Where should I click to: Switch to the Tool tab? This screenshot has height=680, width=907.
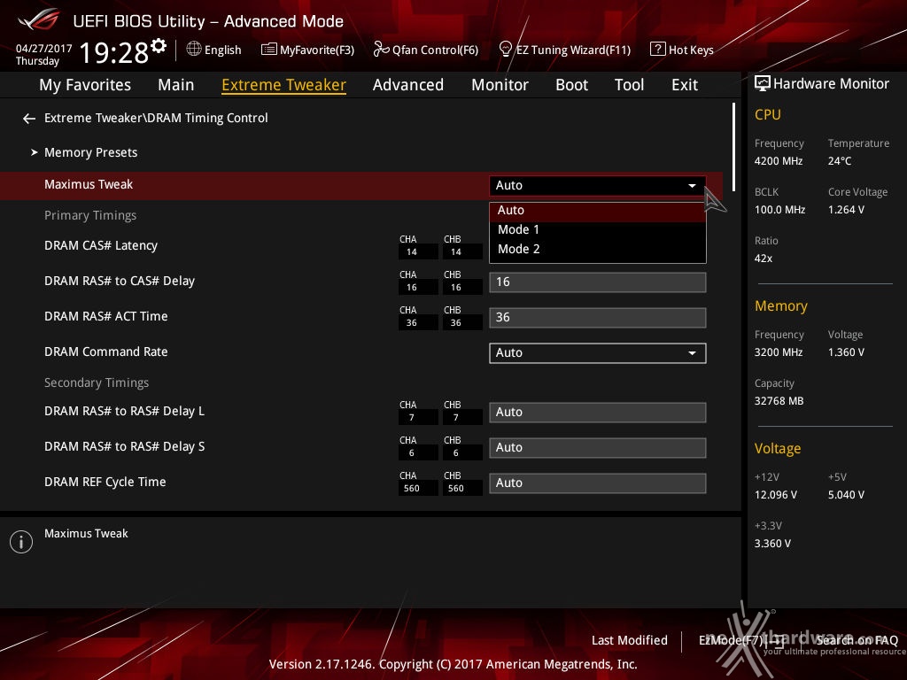(x=630, y=85)
